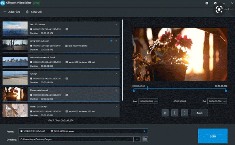Click the left trim handle on timeline
235x145 pixels.
point(134,90)
